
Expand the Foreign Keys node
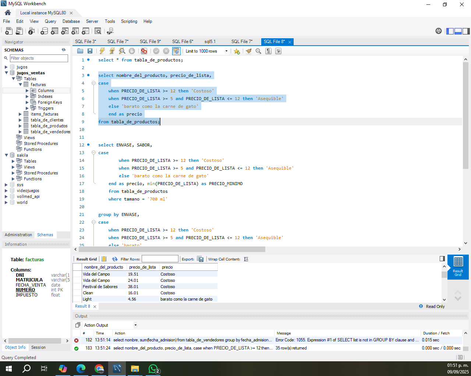pos(27,102)
